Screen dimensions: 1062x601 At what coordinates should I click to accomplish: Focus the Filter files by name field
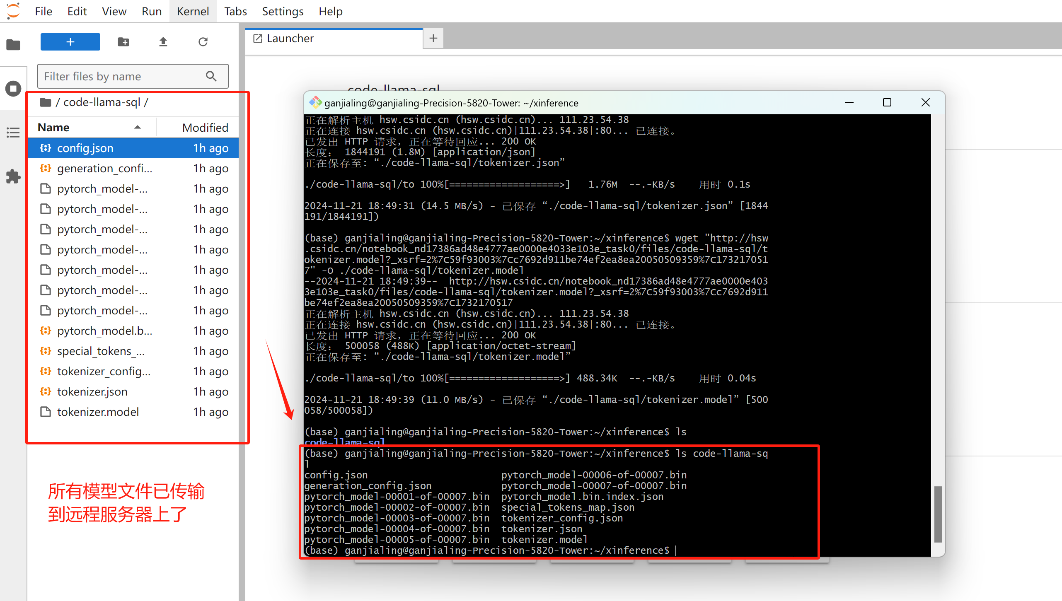pyautogui.click(x=133, y=76)
